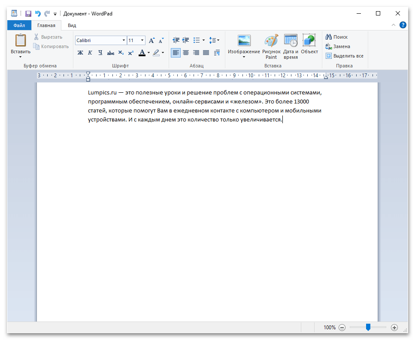Open the Файл menu

click(x=19, y=25)
